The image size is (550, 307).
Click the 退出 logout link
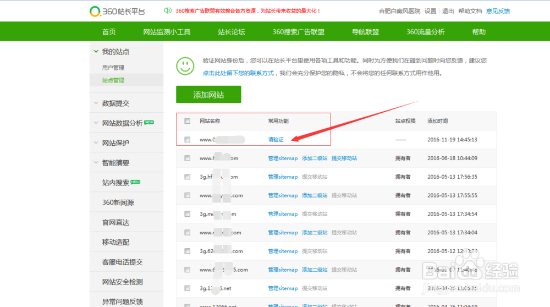click(448, 11)
